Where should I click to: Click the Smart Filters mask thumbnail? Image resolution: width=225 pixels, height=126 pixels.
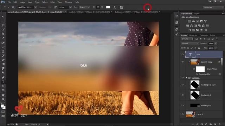tap(200, 69)
